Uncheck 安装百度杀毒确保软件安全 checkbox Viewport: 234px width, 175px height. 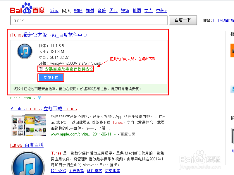click(x=41, y=69)
